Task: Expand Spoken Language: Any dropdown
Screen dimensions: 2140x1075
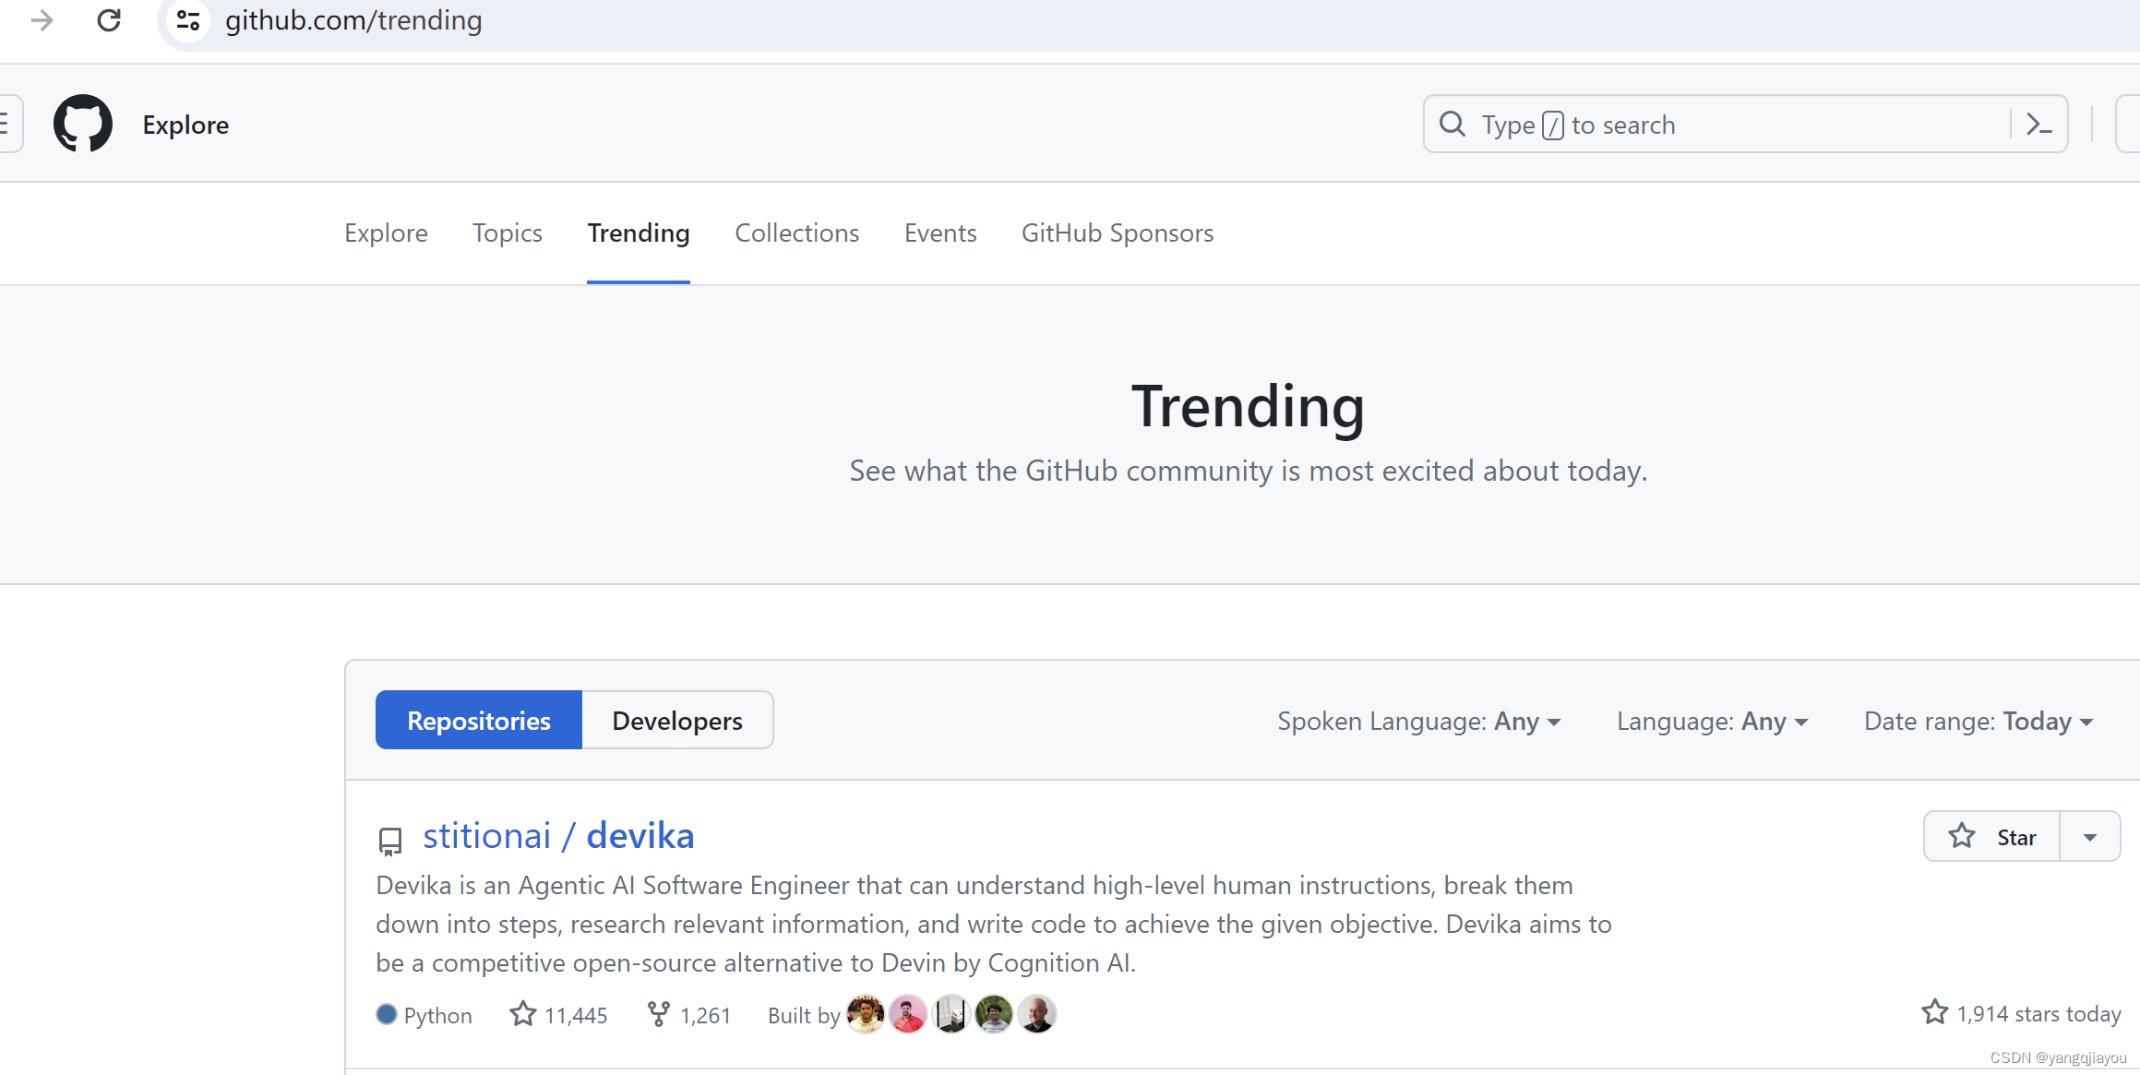Action: click(x=1419, y=721)
